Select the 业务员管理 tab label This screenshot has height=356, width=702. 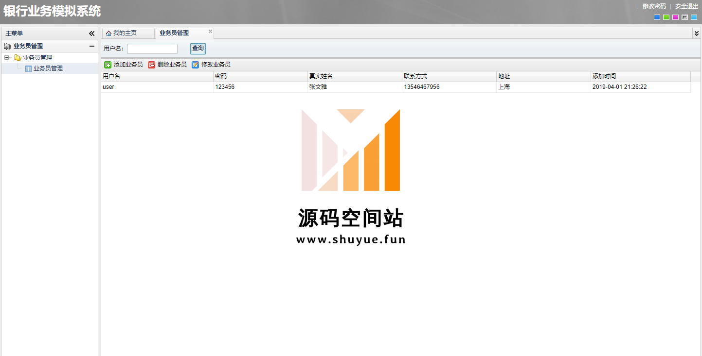(174, 33)
